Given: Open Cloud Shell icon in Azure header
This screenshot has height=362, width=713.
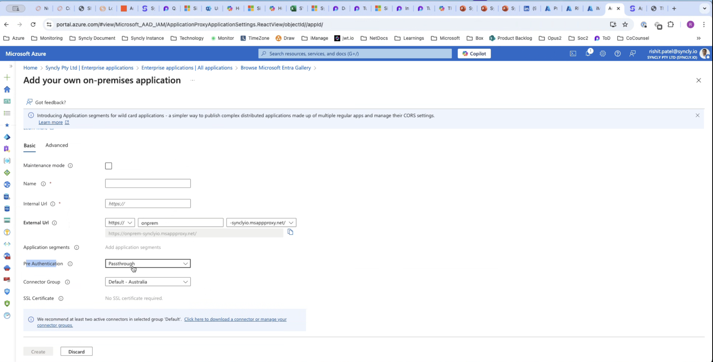Looking at the screenshot, I should (x=573, y=53).
